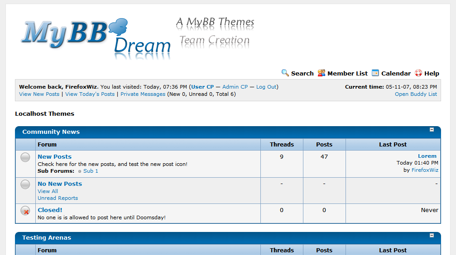Image resolution: width=456 pixels, height=255 pixels.
Task: Collapse the Community News category
Action: pyautogui.click(x=432, y=130)
